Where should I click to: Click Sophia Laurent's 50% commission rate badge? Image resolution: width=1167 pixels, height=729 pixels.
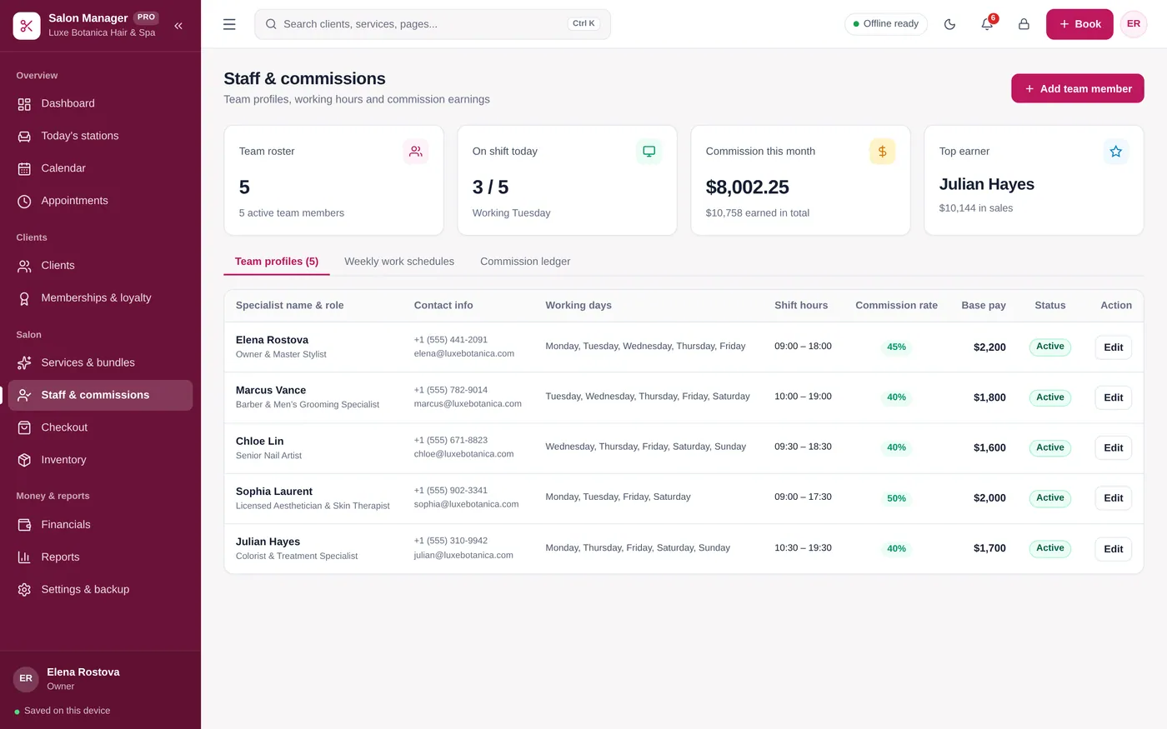896,498
